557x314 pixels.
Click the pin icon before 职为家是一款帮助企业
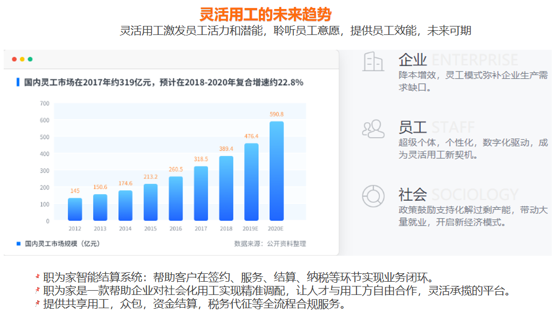pos(38,290)
